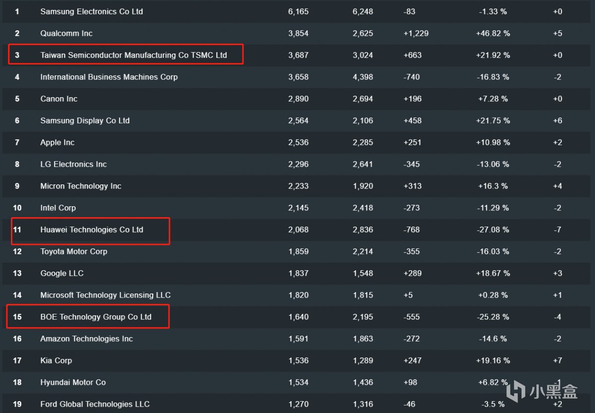Select TSMC value 3,687

point(298,55)
